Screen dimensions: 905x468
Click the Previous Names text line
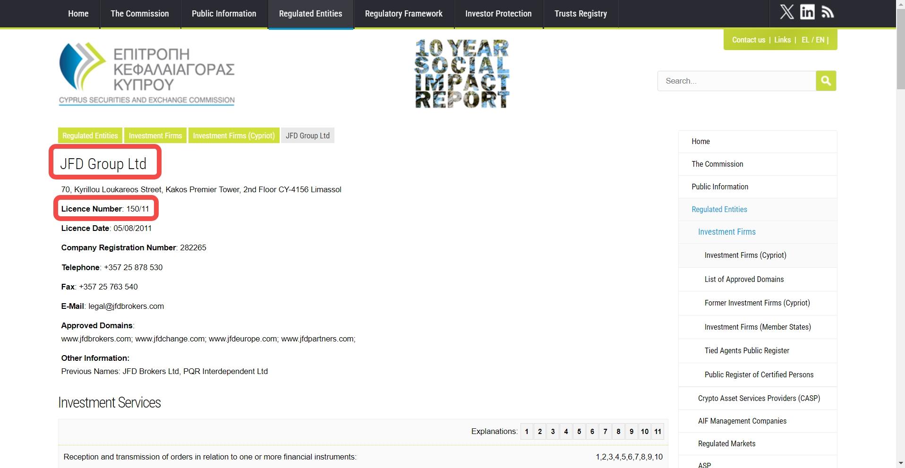pyautogui.click(x=164, y=371)
